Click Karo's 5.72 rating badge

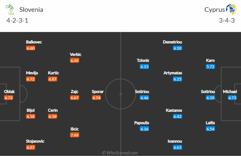pos(210,67)
